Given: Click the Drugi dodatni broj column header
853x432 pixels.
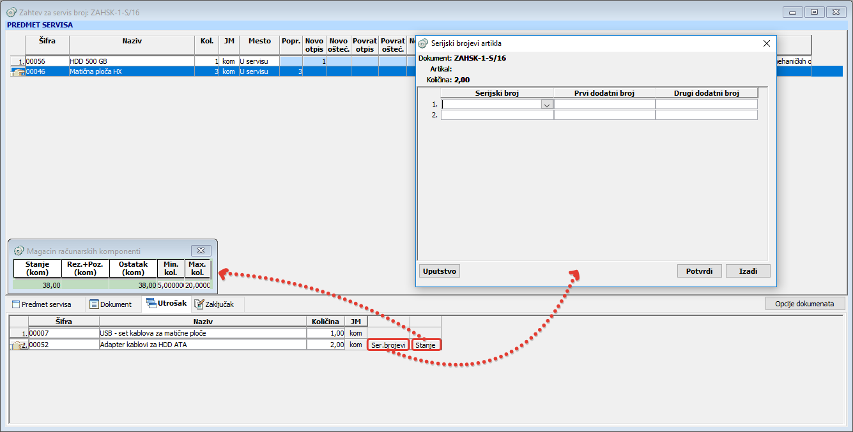Looking at the screenshot, I should click(707, 93).
